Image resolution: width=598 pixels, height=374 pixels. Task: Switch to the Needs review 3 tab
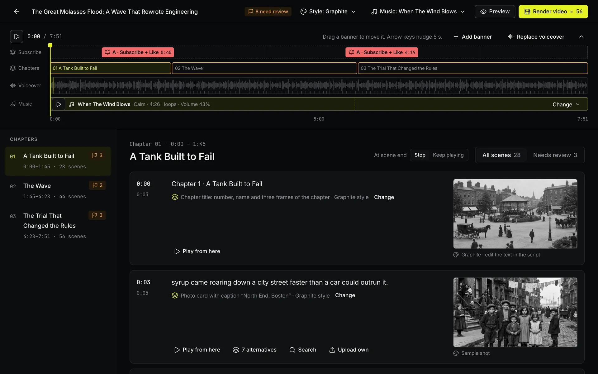(555, 155)
